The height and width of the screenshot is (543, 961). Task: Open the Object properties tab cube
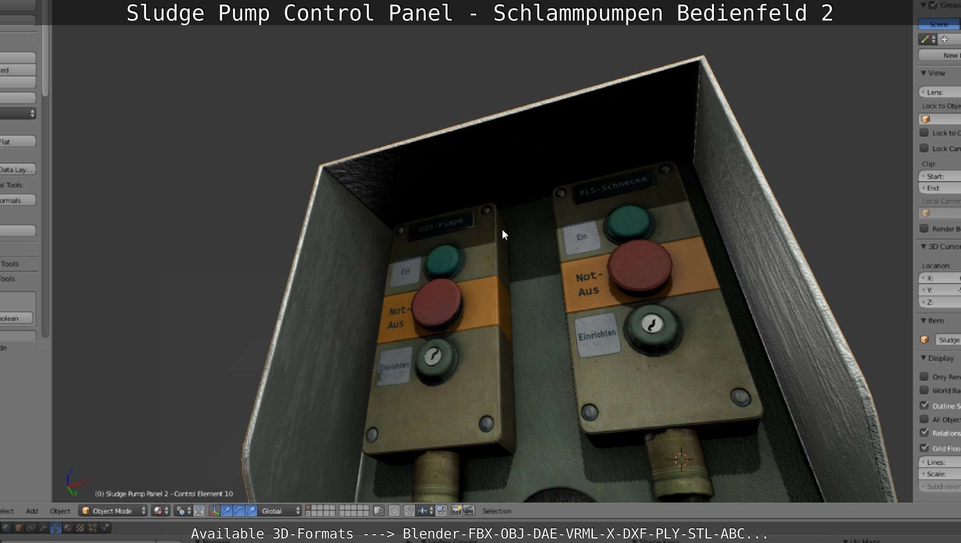(19, 528)
